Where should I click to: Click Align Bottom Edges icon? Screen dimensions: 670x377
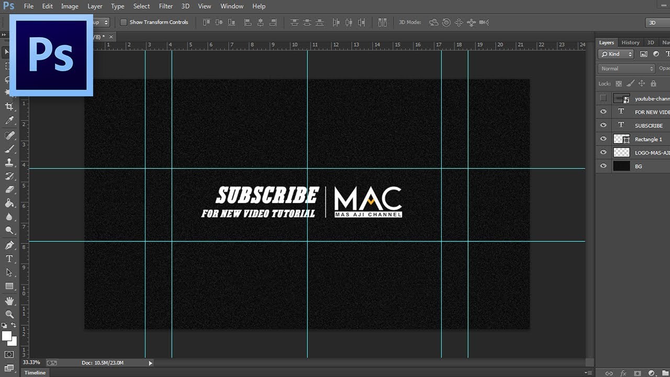(x=231, y=22)
